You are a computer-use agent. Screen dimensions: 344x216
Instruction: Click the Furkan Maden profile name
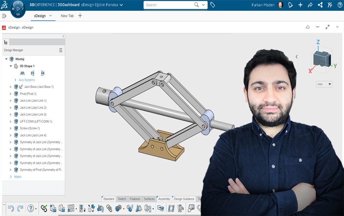click(263, 5)
